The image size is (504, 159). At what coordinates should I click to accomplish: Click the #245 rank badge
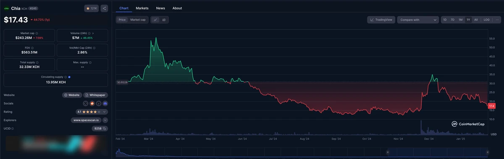coord(33,8)
